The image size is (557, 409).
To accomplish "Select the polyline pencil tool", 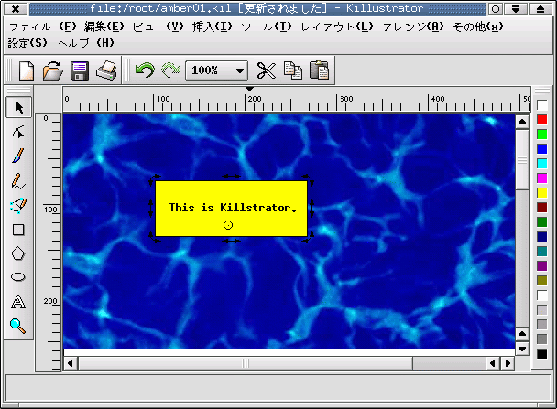I will tap(18, 181).
